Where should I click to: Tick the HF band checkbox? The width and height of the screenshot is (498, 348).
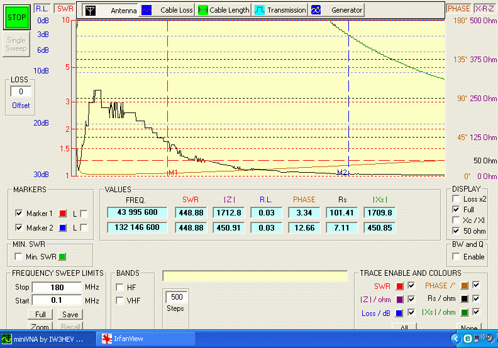point(119,287)
